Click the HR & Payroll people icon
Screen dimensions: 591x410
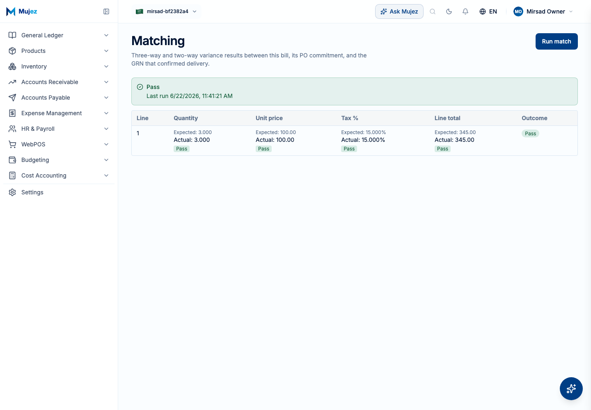(12, 129)
